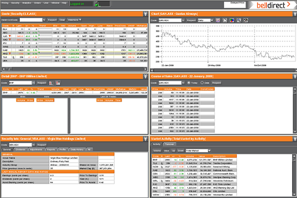The width and height of the screenshot is (297, 198).
Task: Select the NAB row in Quote table
Action: 75,50
